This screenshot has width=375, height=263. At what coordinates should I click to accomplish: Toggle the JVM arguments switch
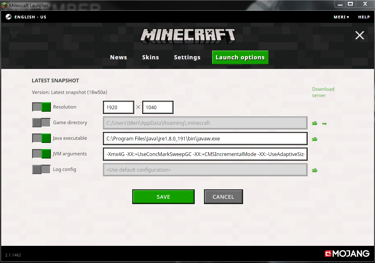coord(41,154)
